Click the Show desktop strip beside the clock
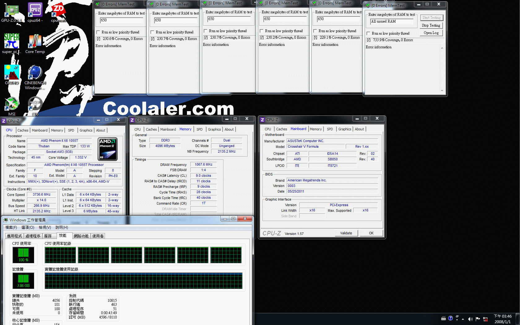Image resolution: width=520 pixels, height=325 pixels. (x=518, y=319)
